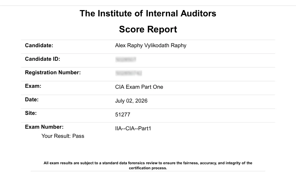Click the Date: label
The height and width of the screenshot is (185, 296).
(x=32, y=99)
